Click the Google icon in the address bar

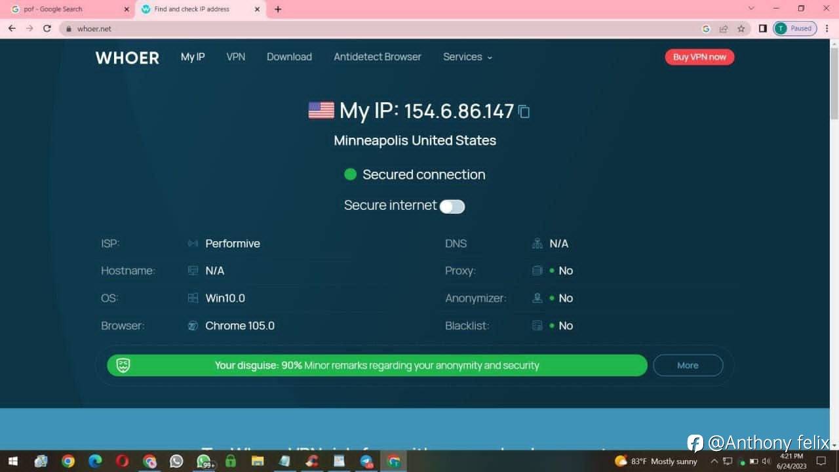pos(706,29)
